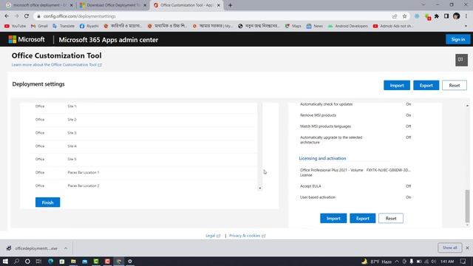
Task: Click top Reset button
Action: (455, 86)
